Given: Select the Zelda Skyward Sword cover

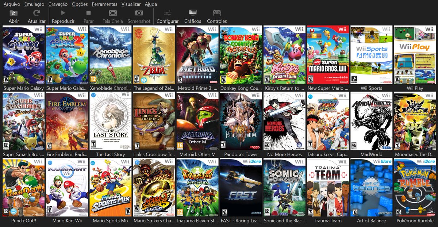Looking at the screenshot, I should click(x=154, y=55).
